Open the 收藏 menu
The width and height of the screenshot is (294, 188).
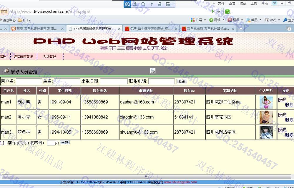click(243, 3)
